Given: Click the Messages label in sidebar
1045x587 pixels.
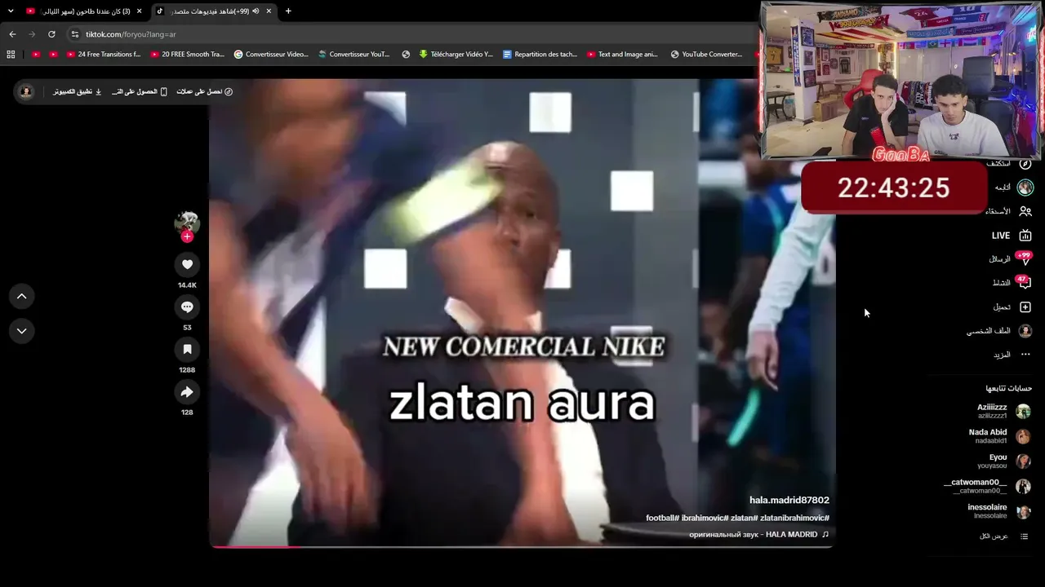Looking at the screenshot, I should coord(1000,259).
